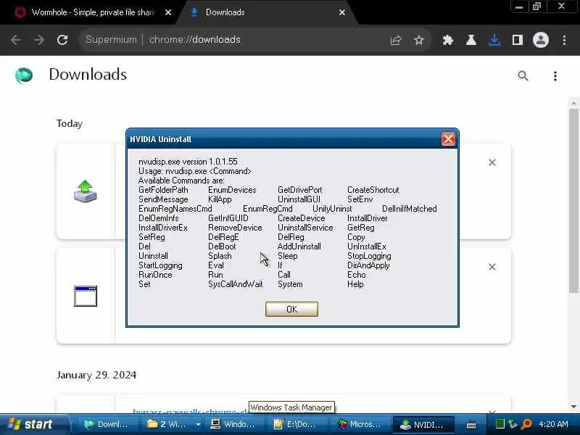Viewport: 580px width, 435px height.
Task: Switch to Micros... taskbar button
Action: point(360,424)
